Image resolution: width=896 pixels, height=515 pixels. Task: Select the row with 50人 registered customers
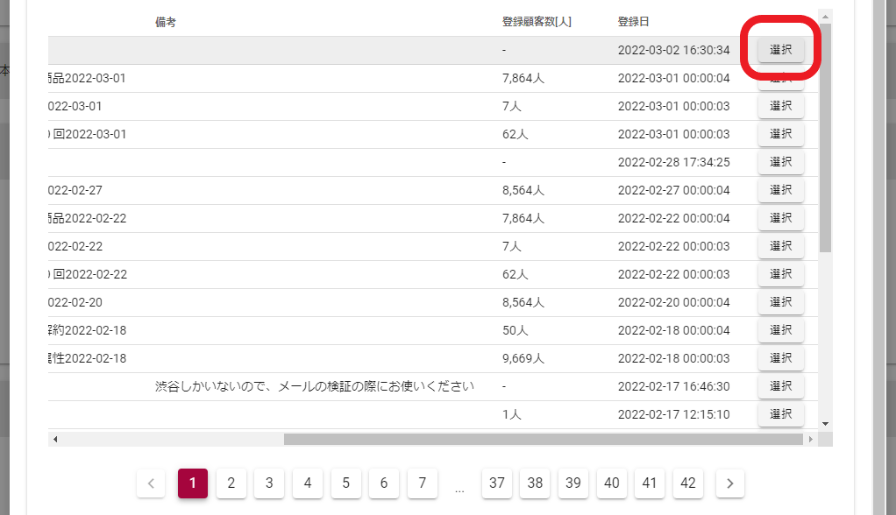(x=780, y=330)
